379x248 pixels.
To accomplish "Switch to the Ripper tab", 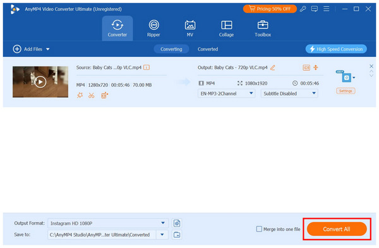I will [153, 28].
